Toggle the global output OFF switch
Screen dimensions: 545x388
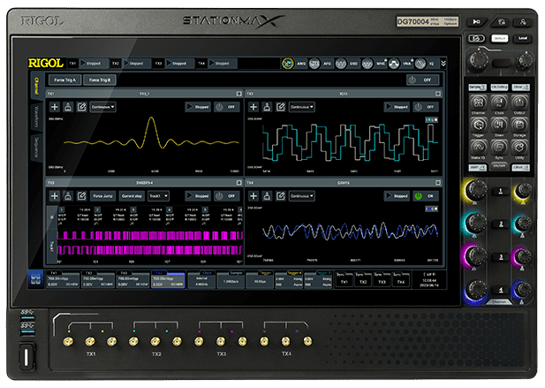423,80
